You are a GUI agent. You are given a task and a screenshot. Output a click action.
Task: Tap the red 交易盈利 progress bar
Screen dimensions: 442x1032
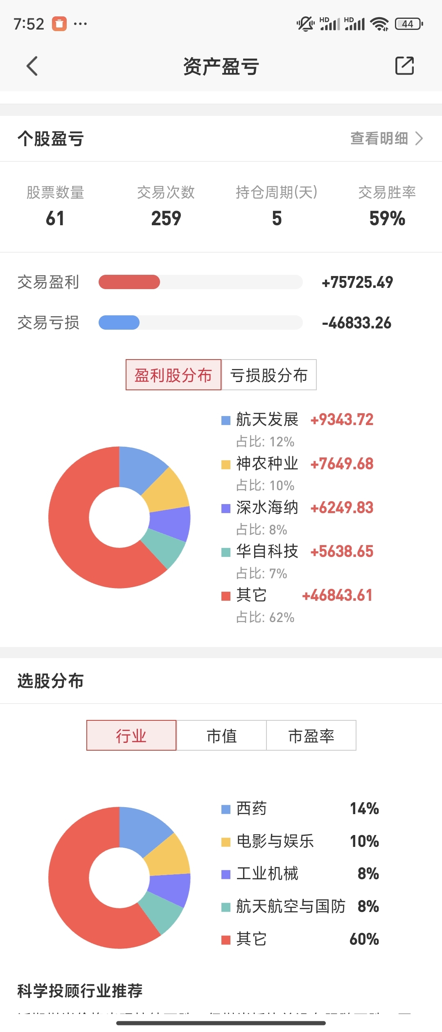tap(129, 282)
